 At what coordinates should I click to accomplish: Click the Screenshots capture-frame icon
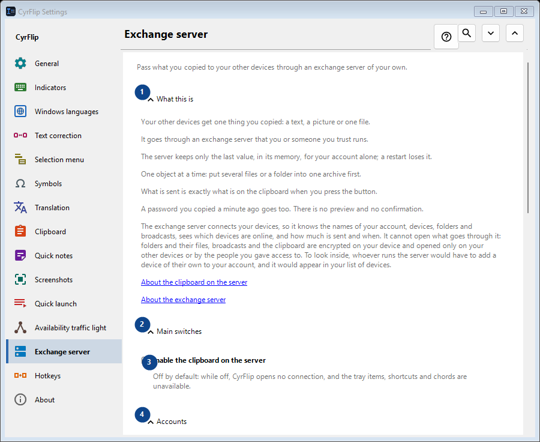point(20,280)
